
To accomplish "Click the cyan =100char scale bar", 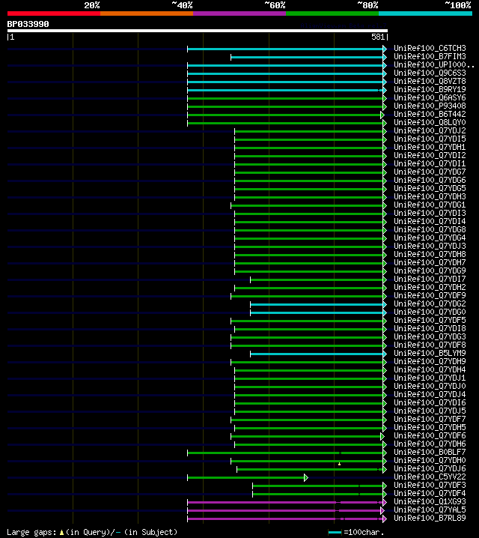I will click(335, 533).
